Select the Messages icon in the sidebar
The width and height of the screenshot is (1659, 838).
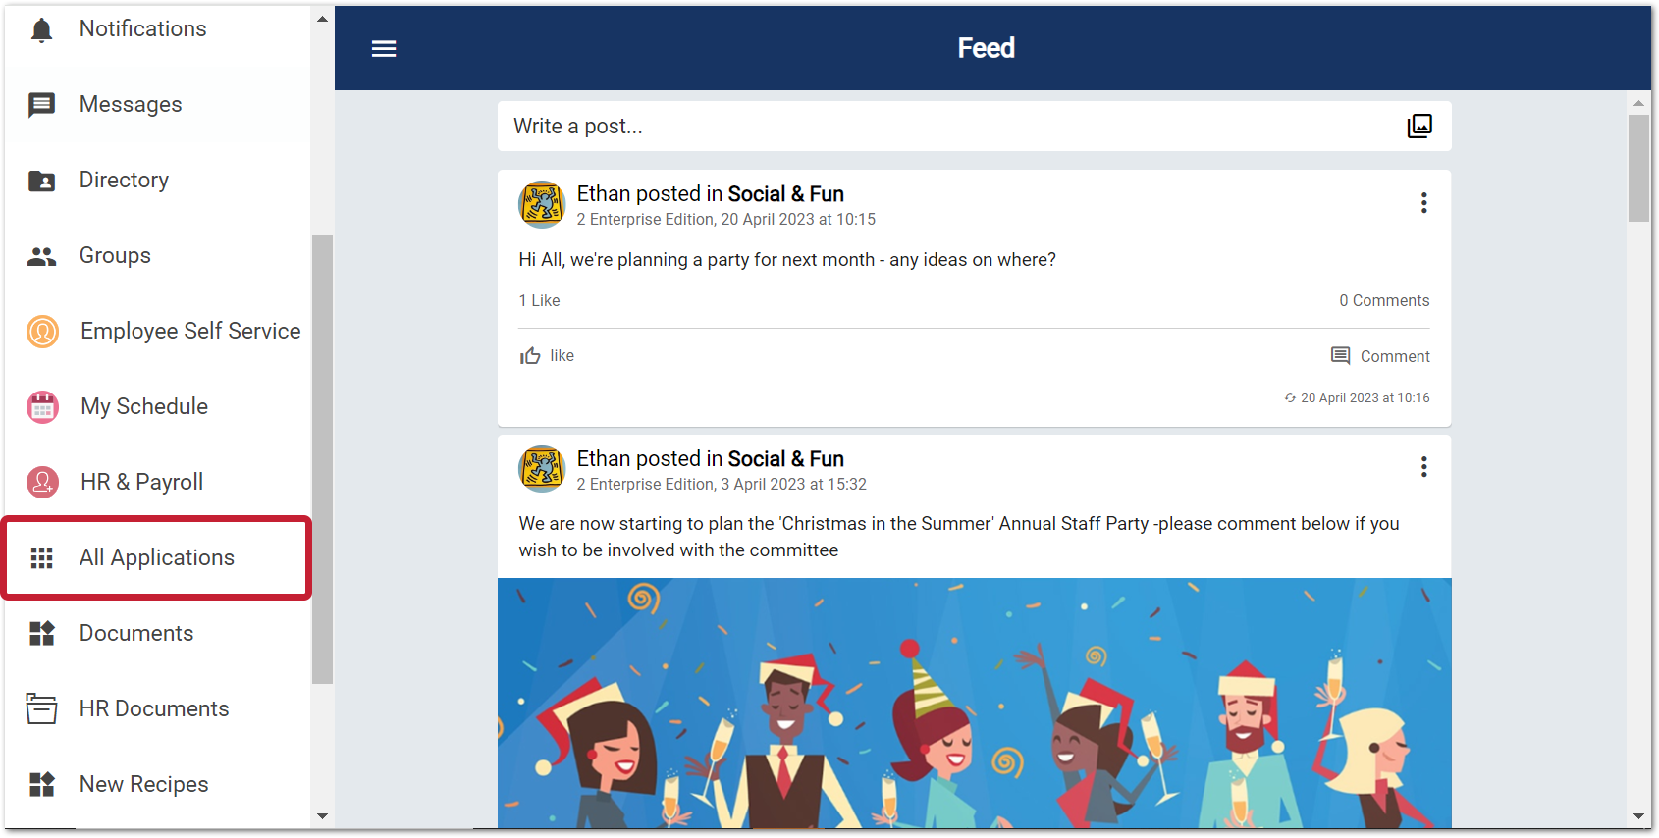tap(41, 104)
